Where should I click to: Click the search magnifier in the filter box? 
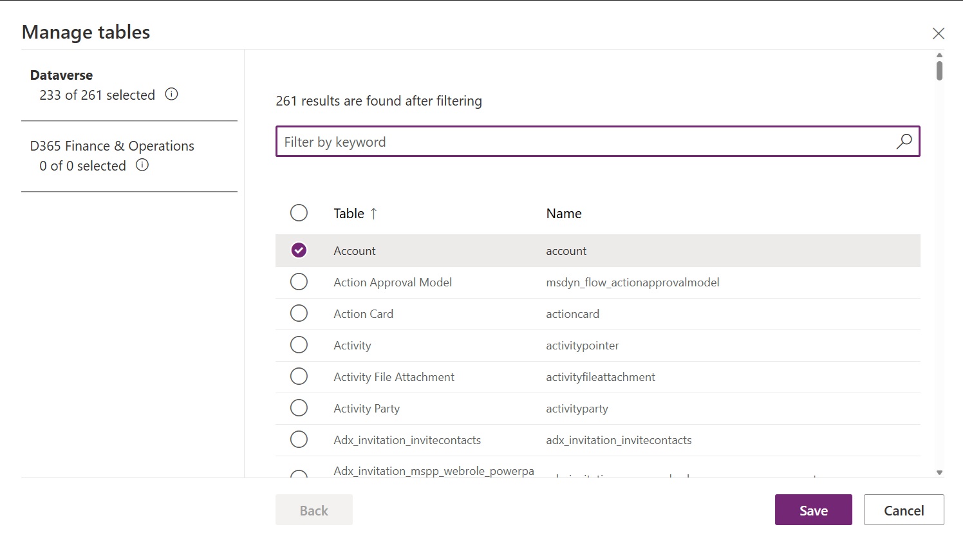(904, 141)
